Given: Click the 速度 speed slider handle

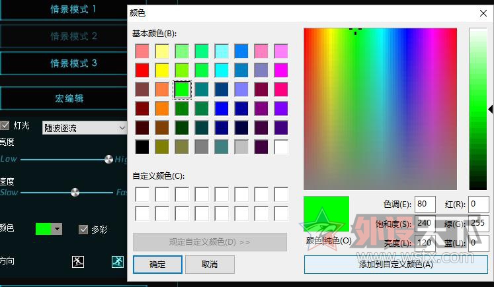Looking at the screenshot, I should point(75,192).
